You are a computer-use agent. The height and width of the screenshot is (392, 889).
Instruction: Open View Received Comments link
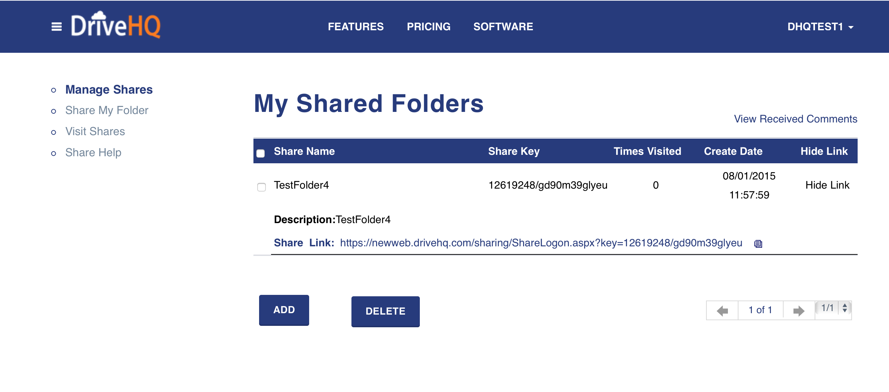pyautogui.click(x=795, y=119)
